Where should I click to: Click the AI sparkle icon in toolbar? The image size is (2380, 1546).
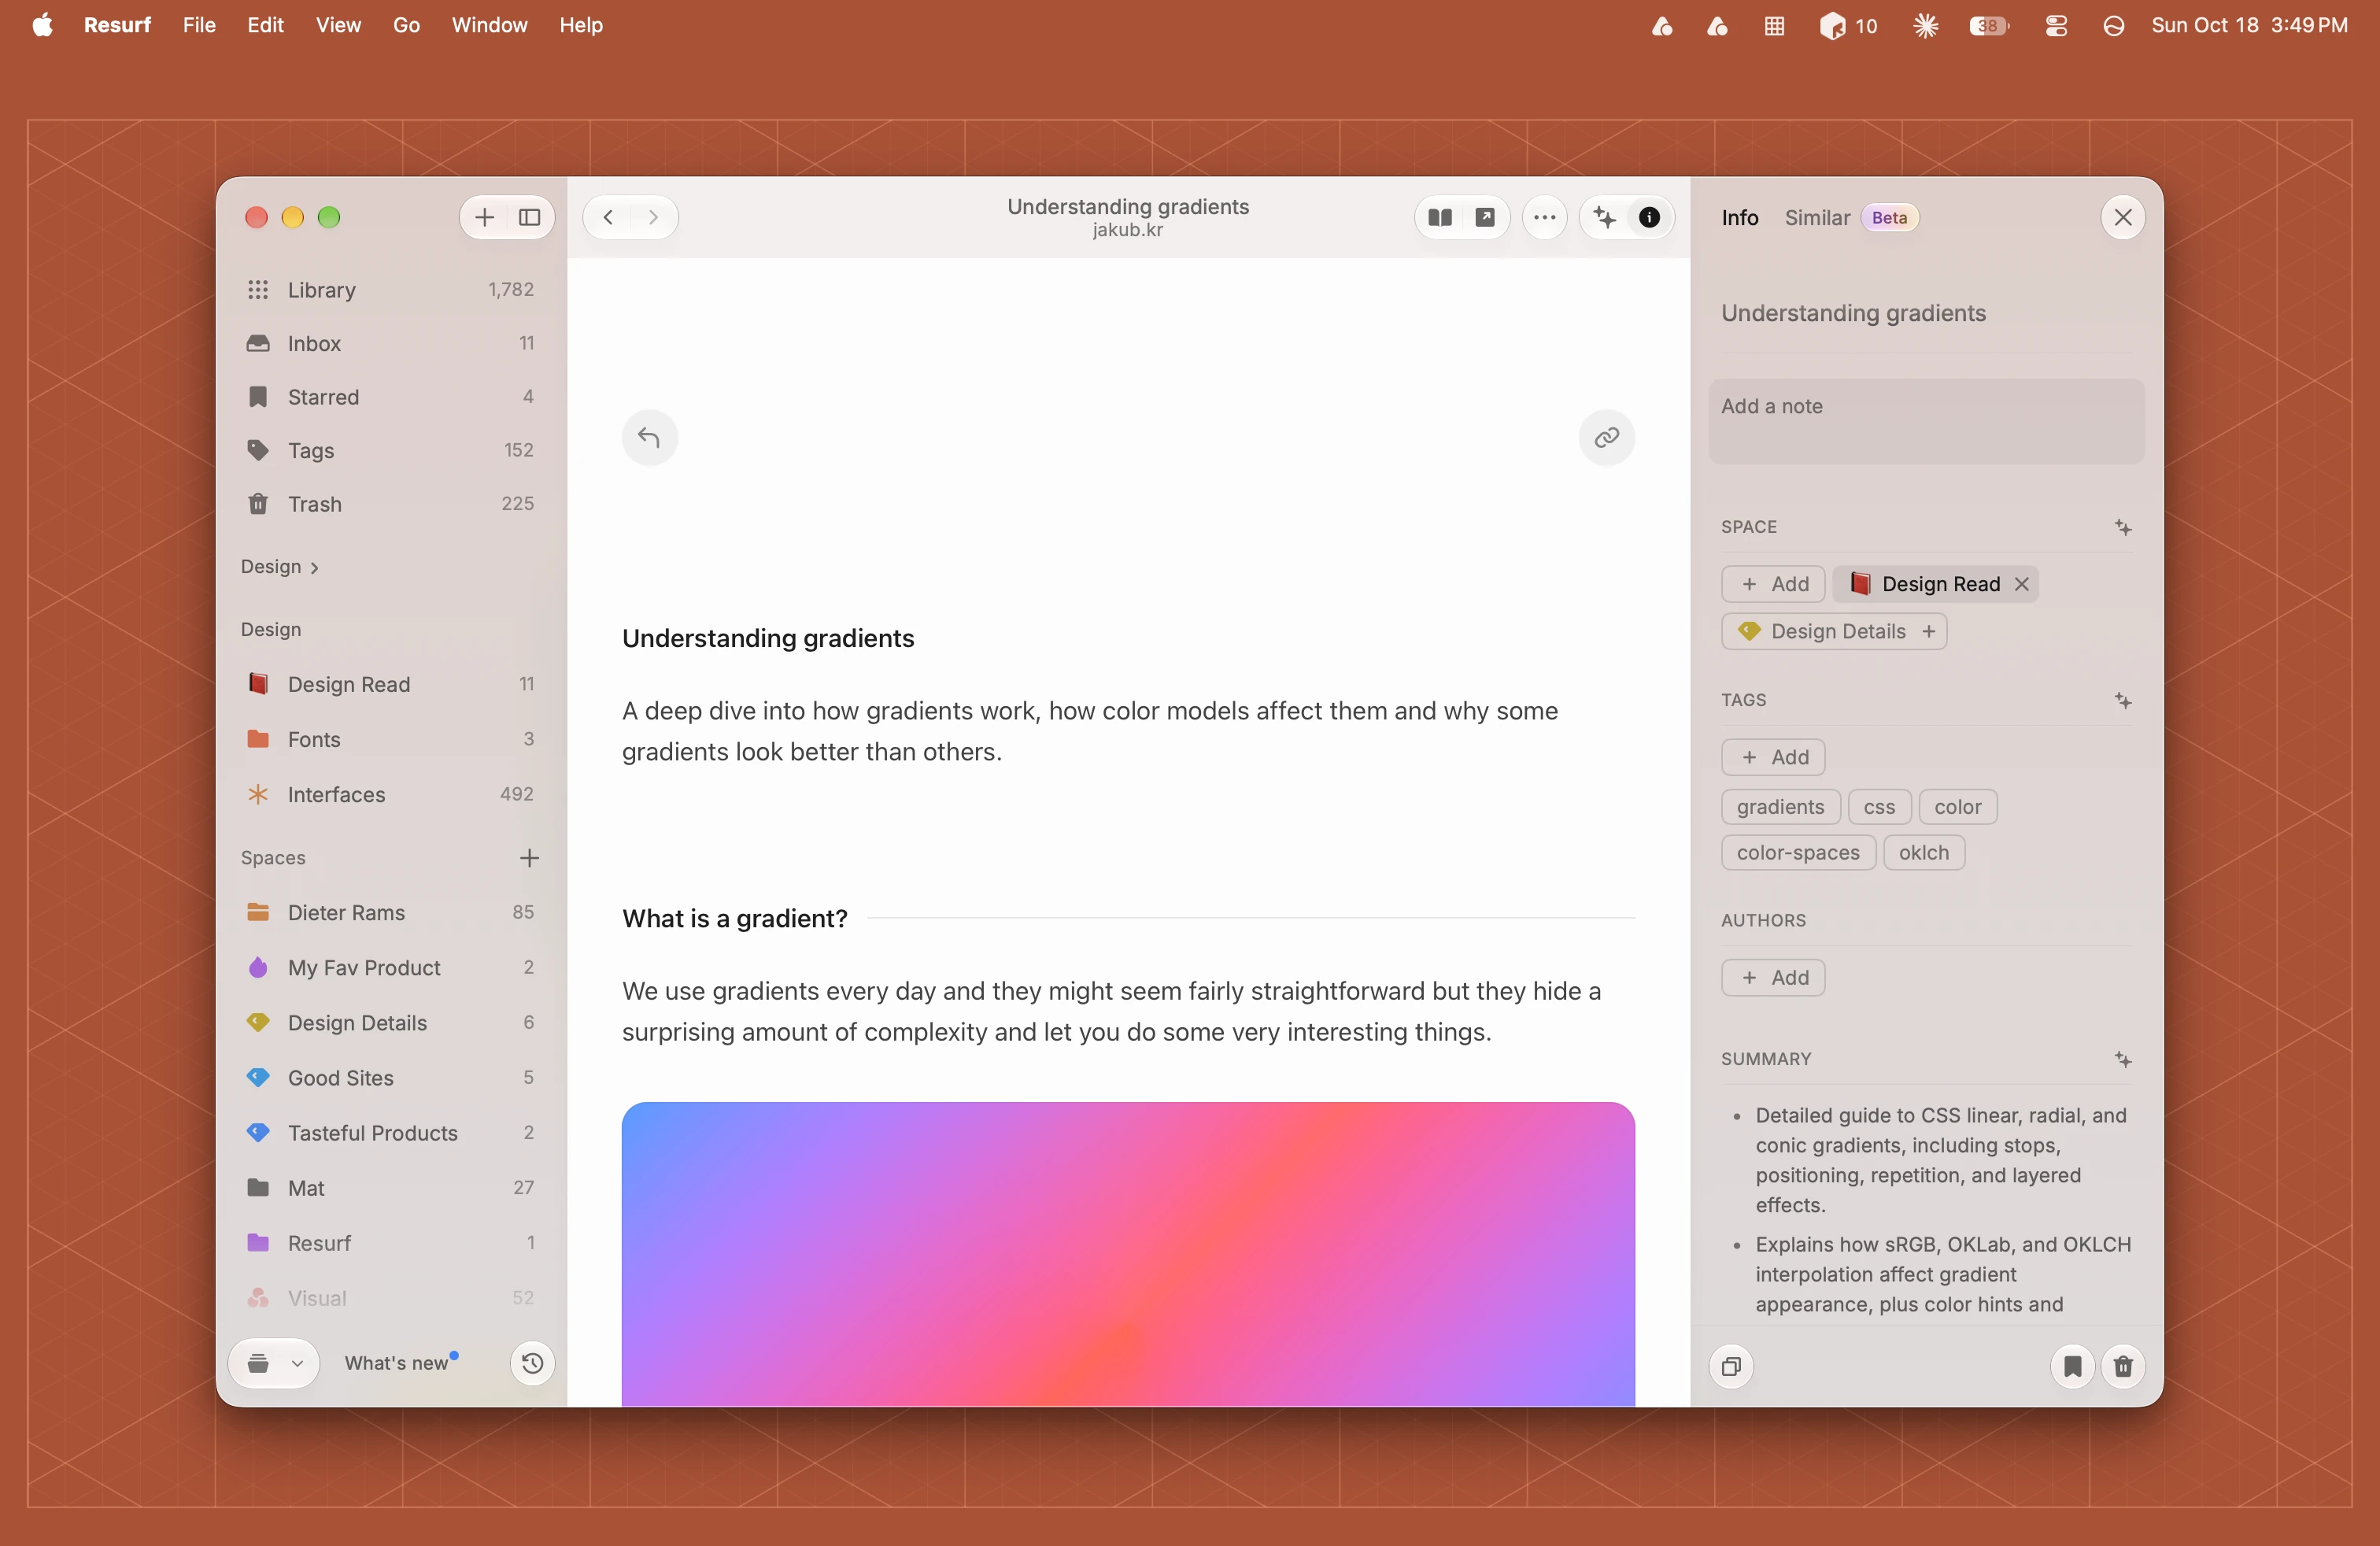pos(1605,217)
